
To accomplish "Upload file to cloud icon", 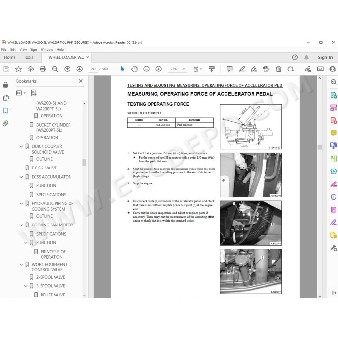I will [x=31, y=69].
